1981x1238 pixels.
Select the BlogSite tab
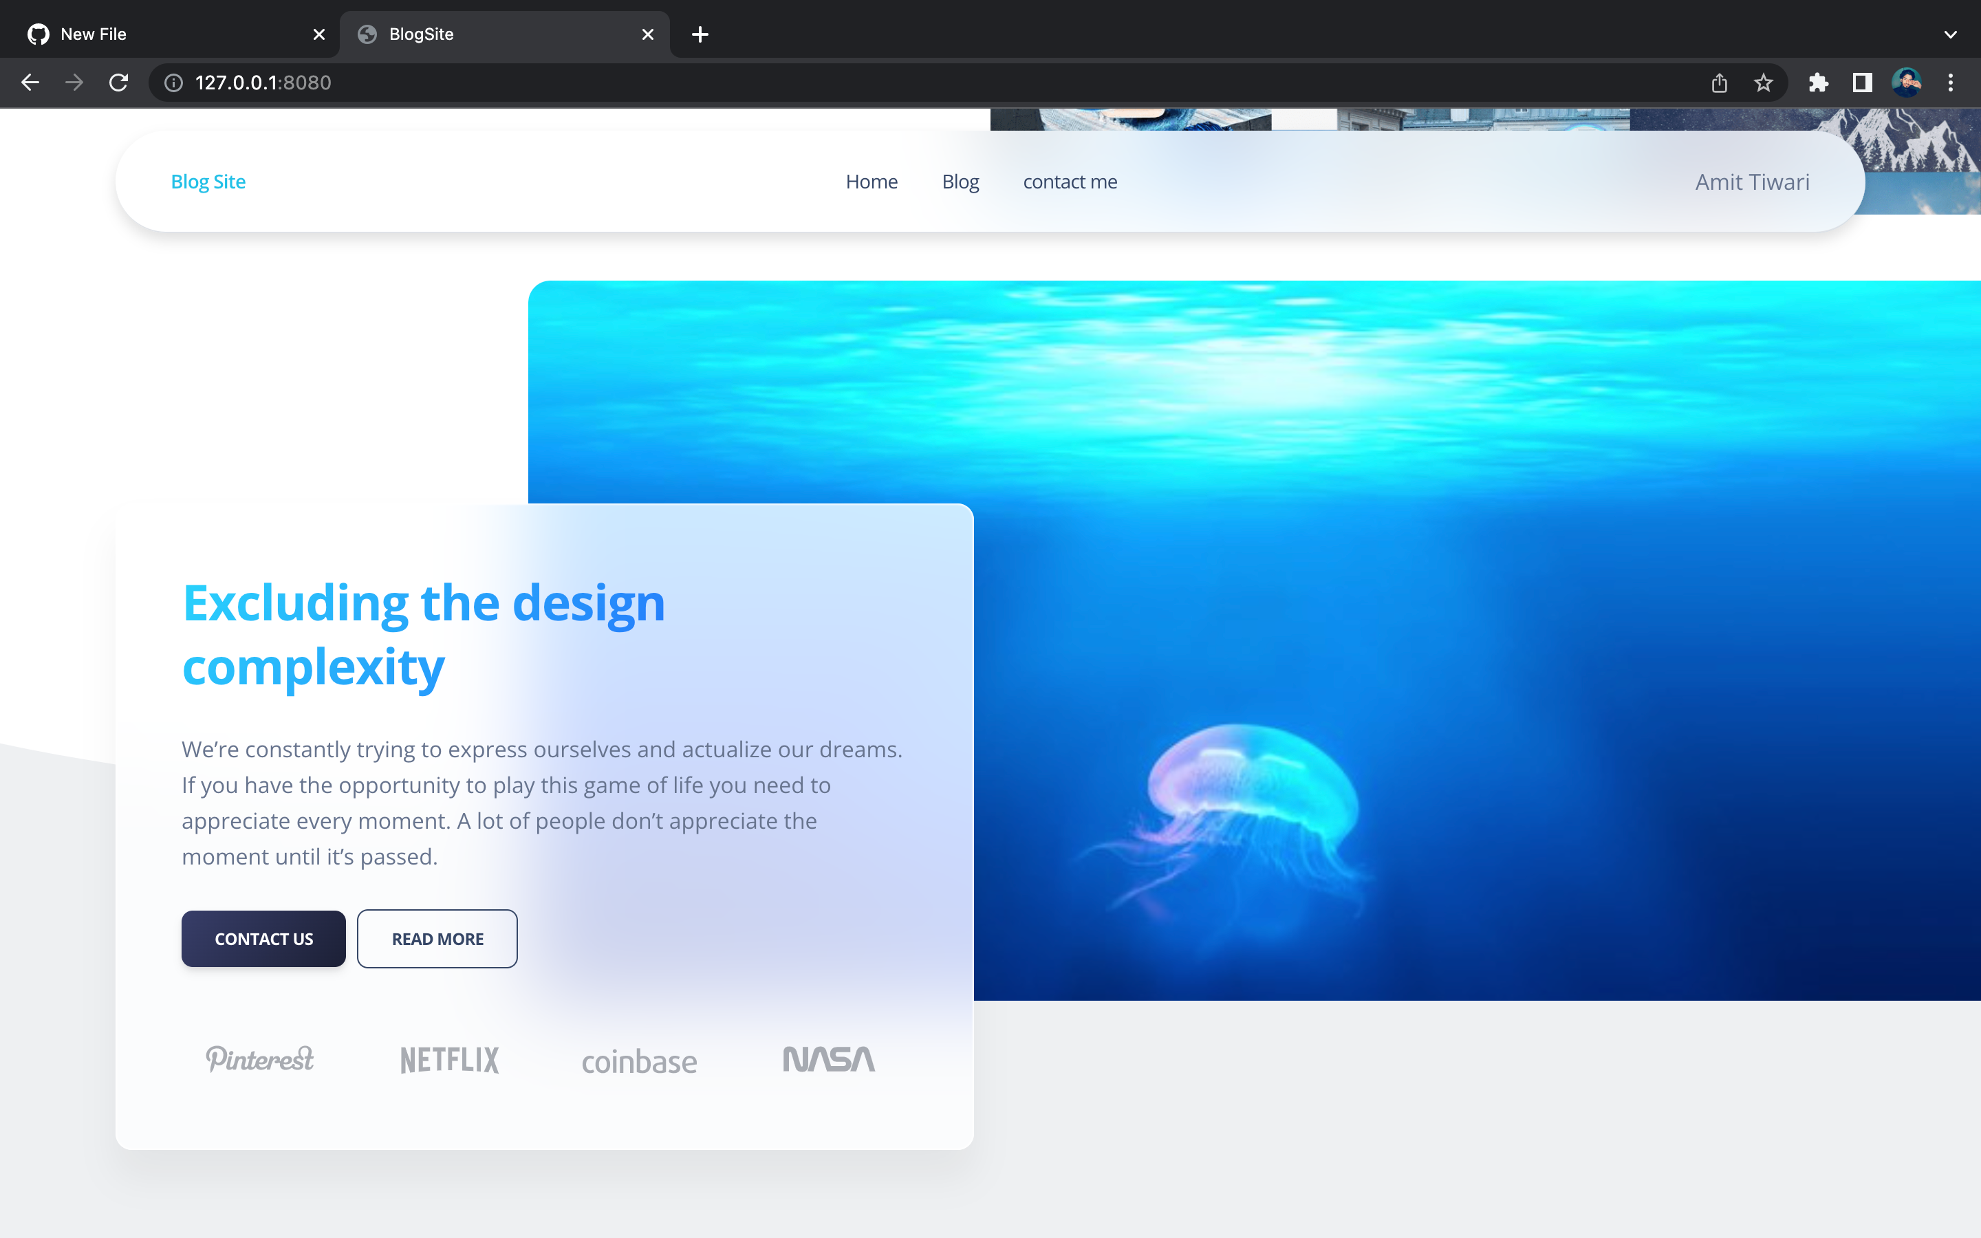(505, 34)
